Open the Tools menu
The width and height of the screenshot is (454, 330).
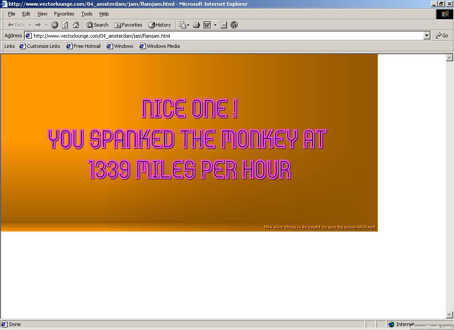tap(86, 14)
